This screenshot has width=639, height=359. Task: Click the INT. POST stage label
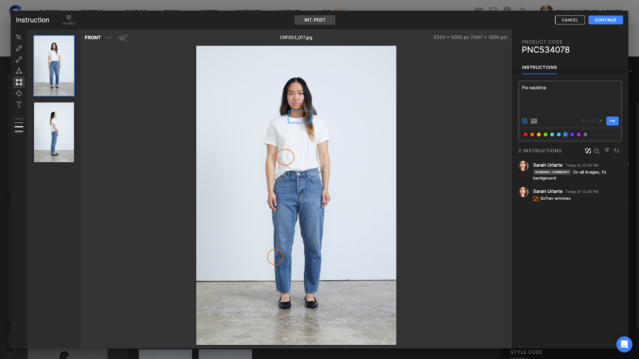pyautogui.click(x=315, y=20)
